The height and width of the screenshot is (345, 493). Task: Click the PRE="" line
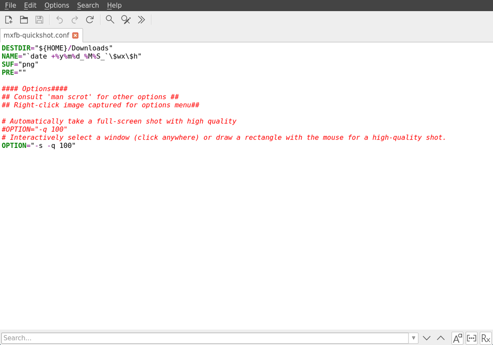14,72
